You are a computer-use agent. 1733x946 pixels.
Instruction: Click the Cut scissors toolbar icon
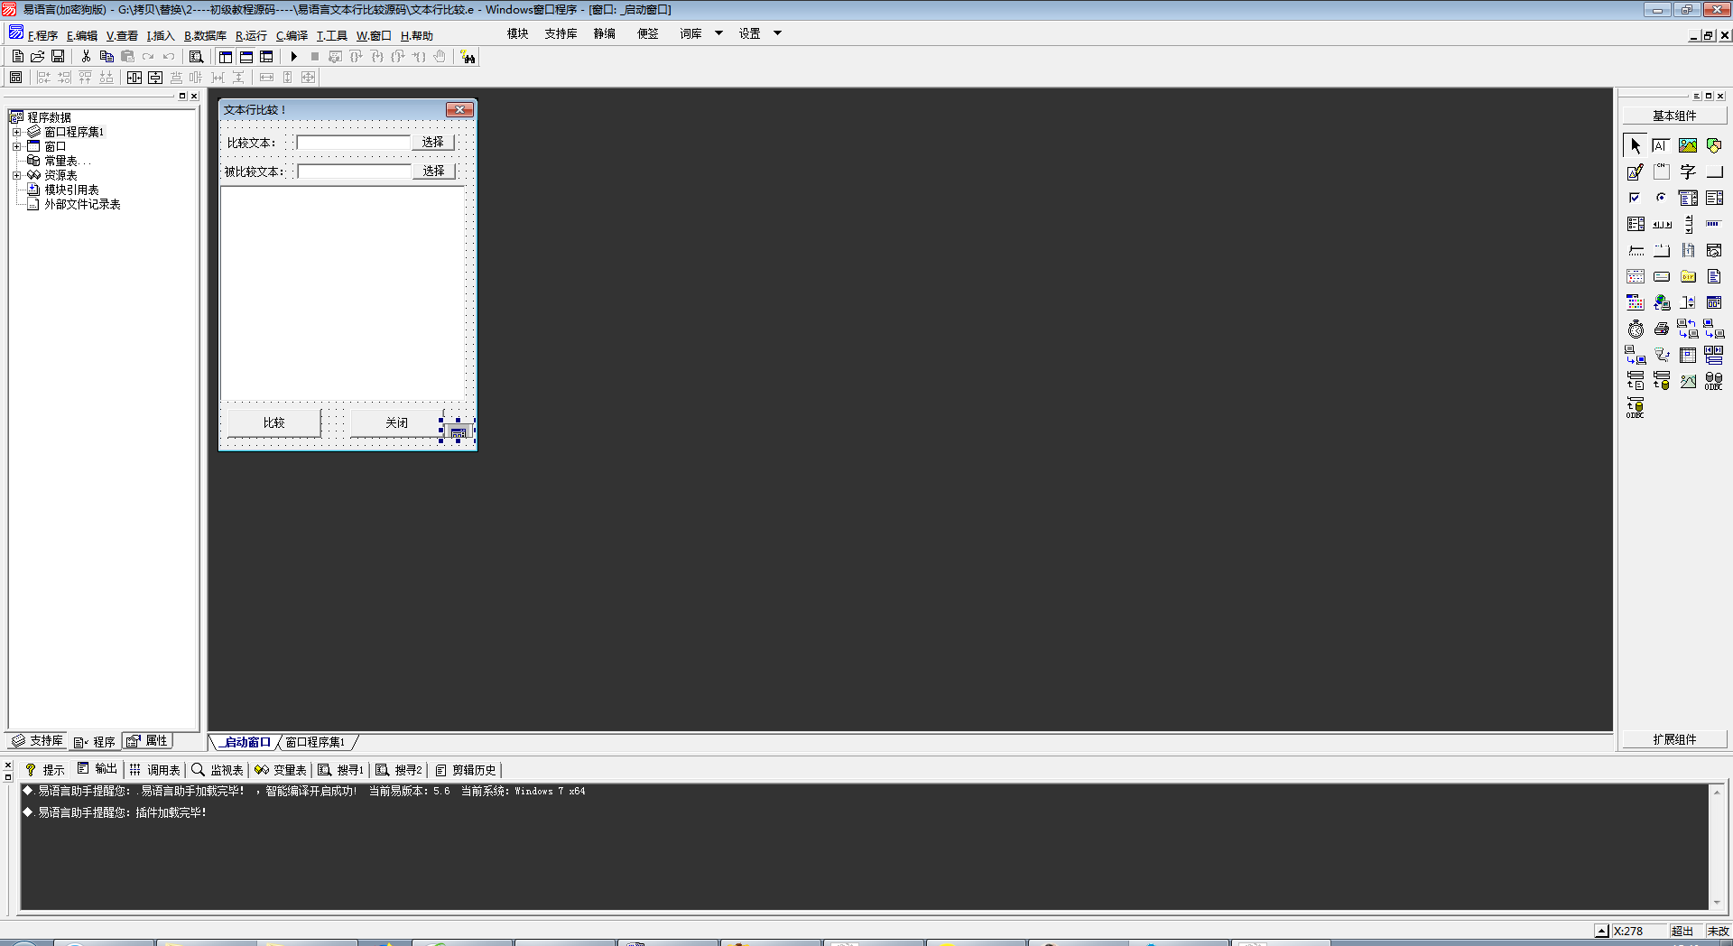click(x=86, y=57)
